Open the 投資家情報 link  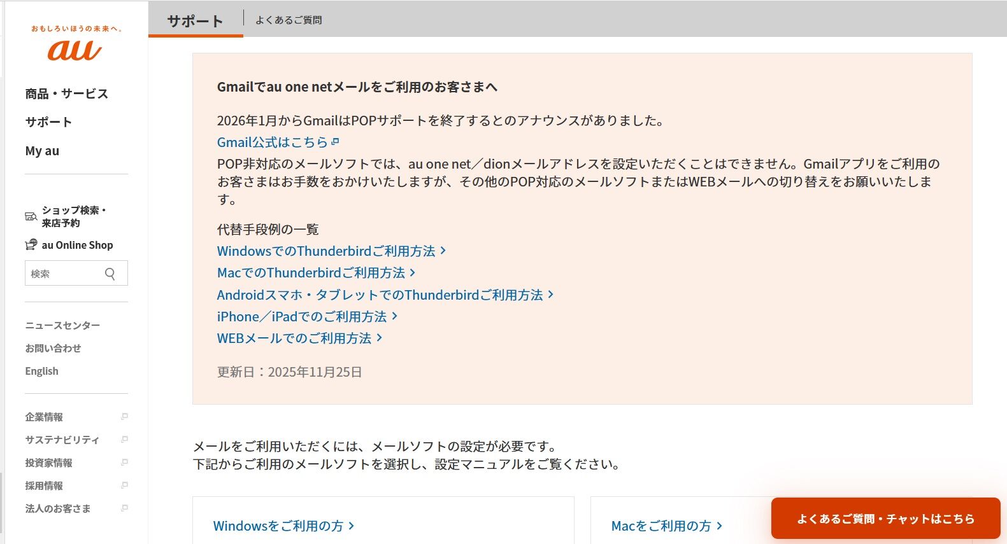48,463
